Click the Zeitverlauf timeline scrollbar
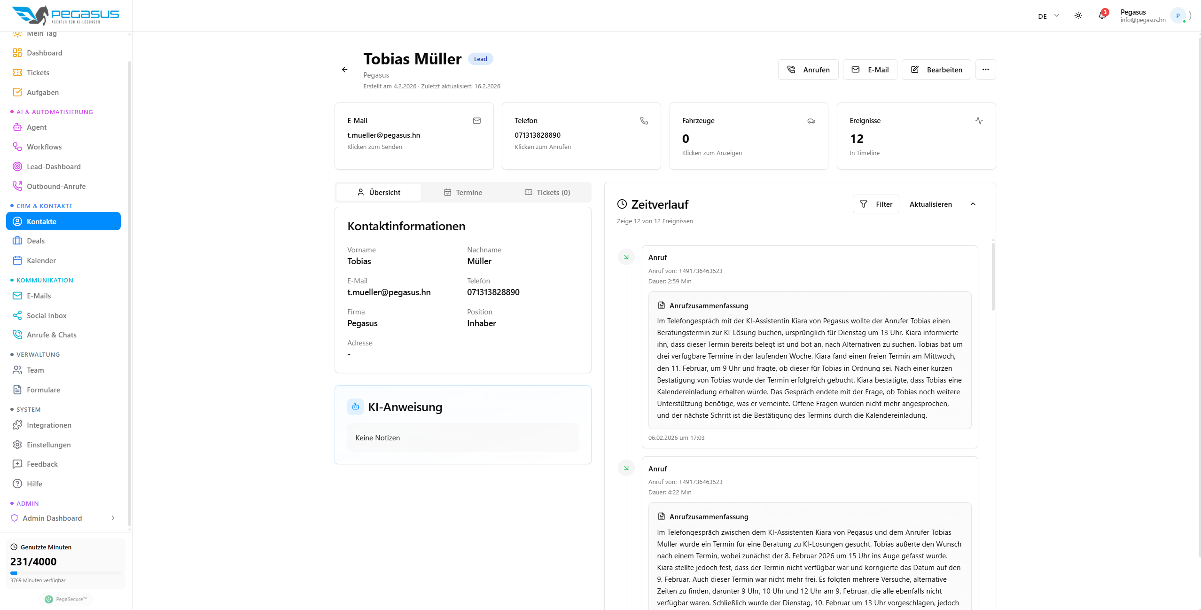 click(993, 277)
